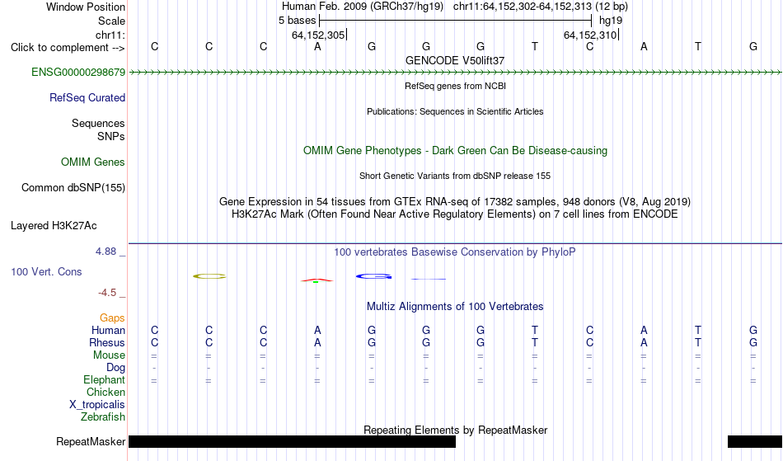
Task: Click 'Publications: Sequences in Scientific Articles' title
Action: coord(455,111)
